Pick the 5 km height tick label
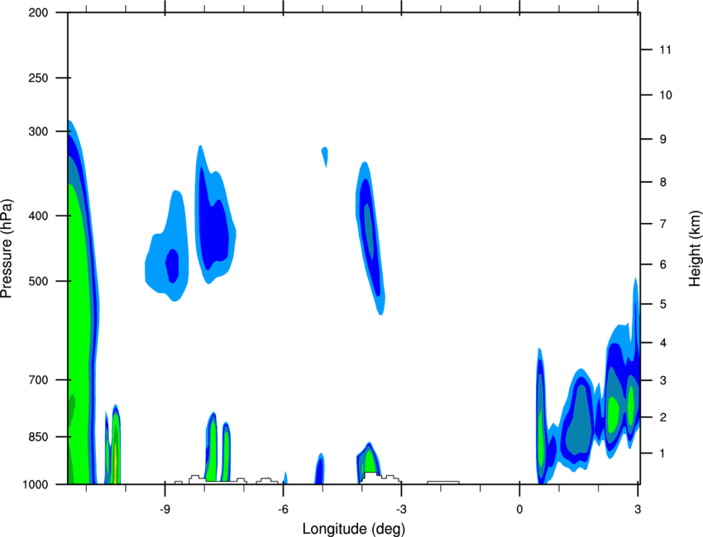The image size is (703, 537). click(x=663, y=304)
